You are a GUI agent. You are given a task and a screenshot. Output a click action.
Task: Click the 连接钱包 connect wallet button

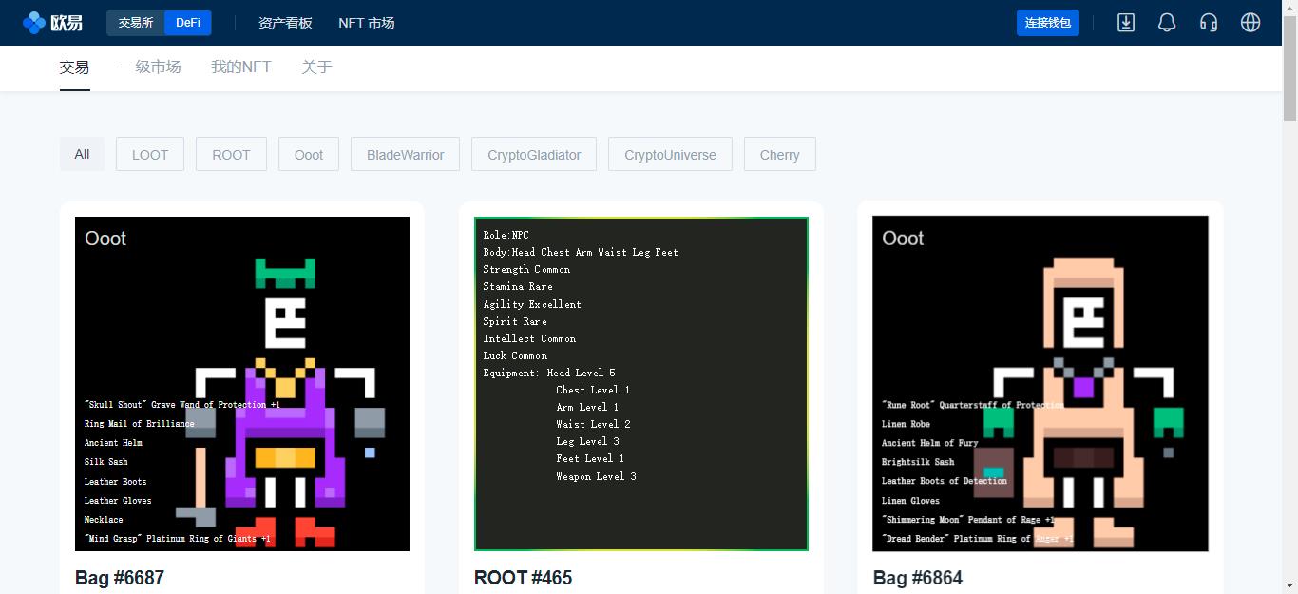(x=1048, y=23)
